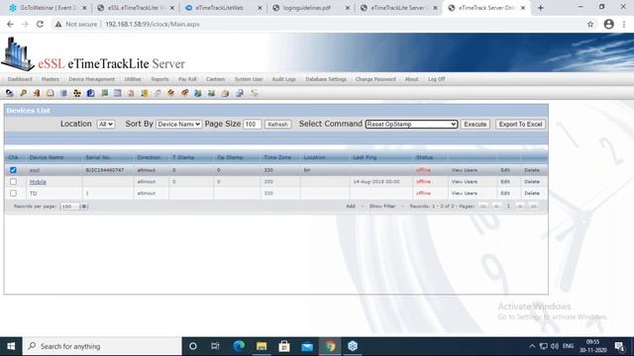Open a new browser tab with plus icon

click(541, 8)
